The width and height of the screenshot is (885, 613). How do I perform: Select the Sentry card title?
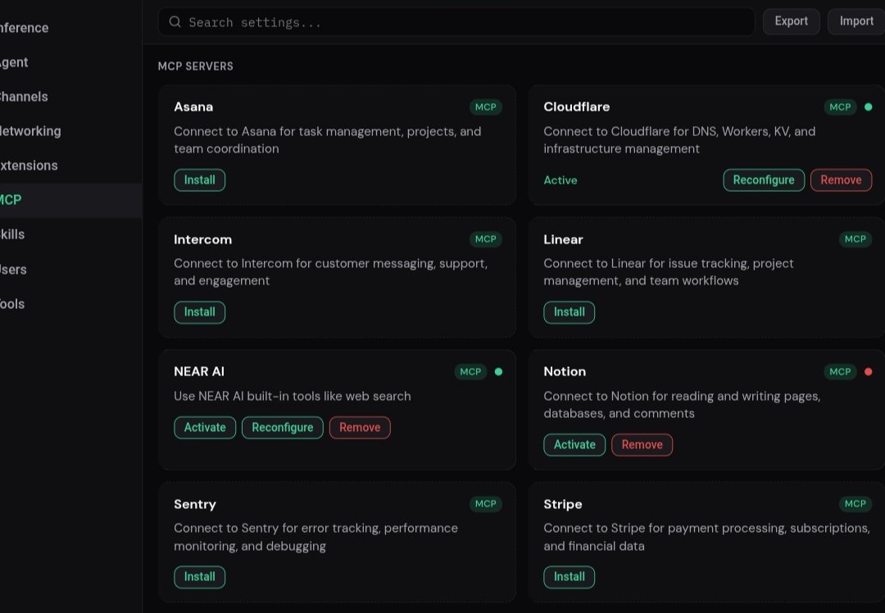tap(195, 504)
